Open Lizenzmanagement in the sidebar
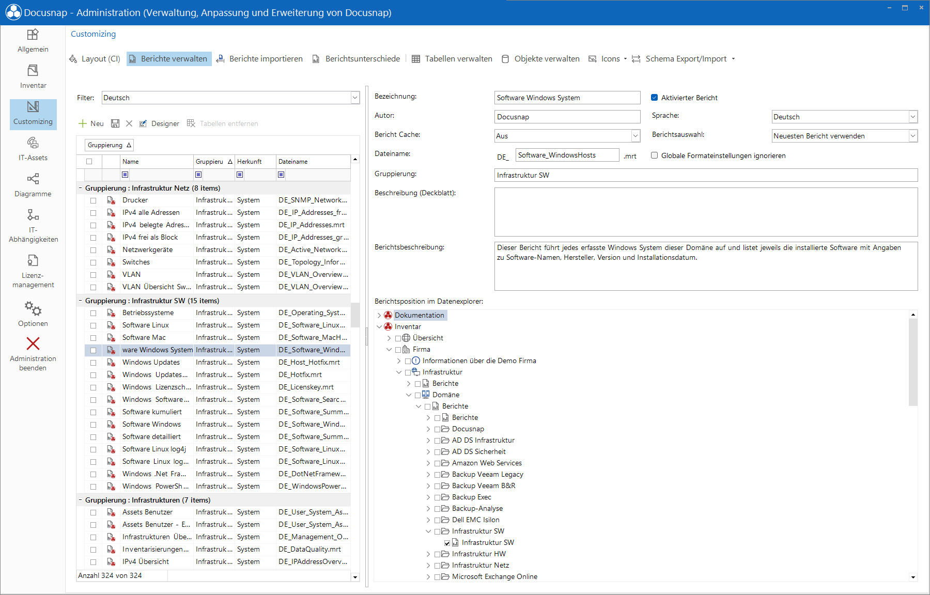This screenshot has width=930, height=595. pos(33,271)
